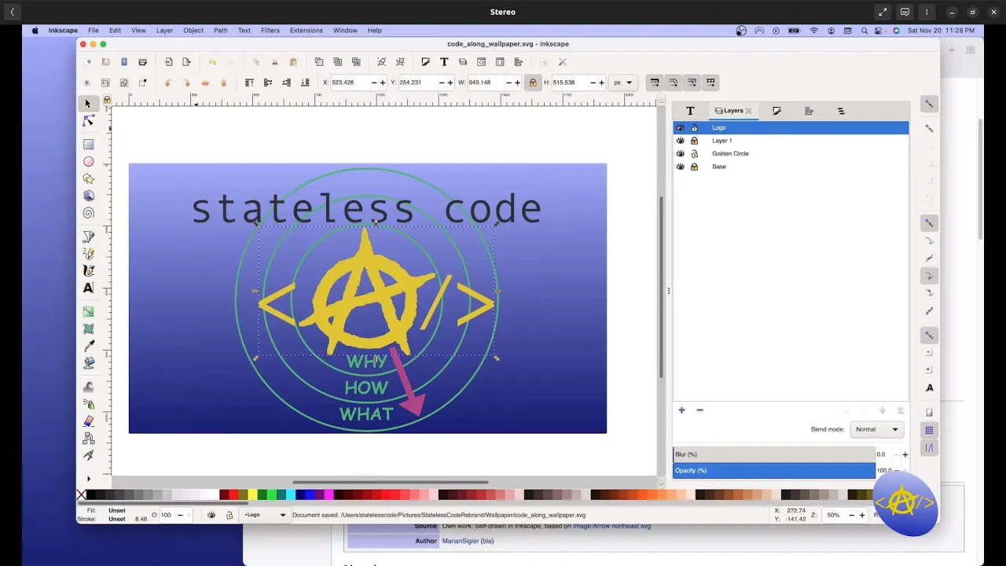Select the Paint Bucket tool
This screenshot has height=566, width=1006.
[88, 363]
